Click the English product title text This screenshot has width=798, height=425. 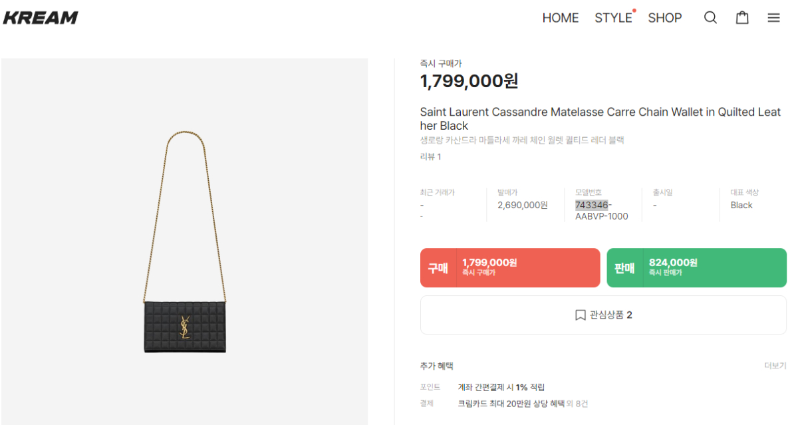point(600,118)
